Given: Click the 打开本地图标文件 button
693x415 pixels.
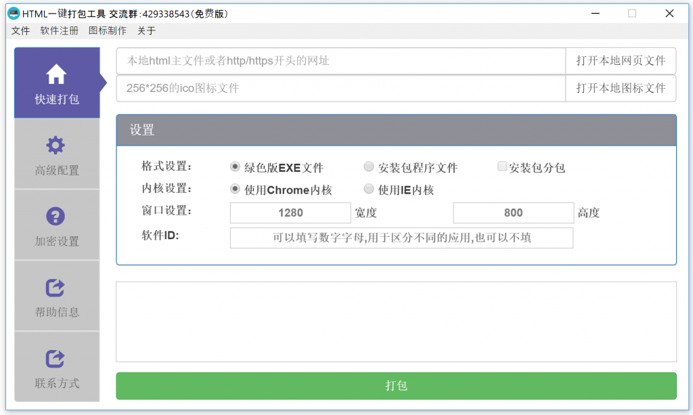Looking at the screenshot, I should (x=621, y=89).
